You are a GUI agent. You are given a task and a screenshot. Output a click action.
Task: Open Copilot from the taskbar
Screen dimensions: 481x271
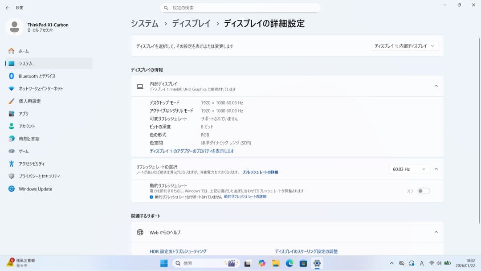[261, 263]
